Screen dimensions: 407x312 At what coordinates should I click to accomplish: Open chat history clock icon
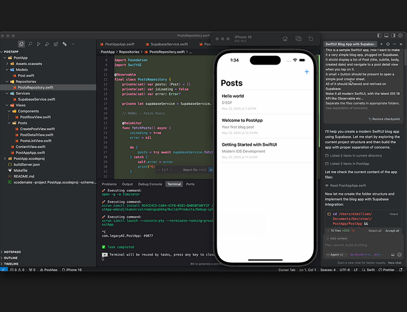[388, 44]
